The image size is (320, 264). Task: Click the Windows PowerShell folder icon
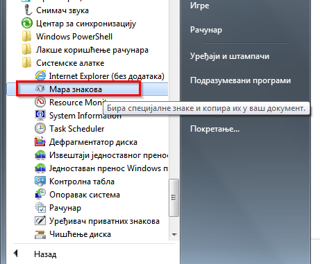click(x=26, y=37)
